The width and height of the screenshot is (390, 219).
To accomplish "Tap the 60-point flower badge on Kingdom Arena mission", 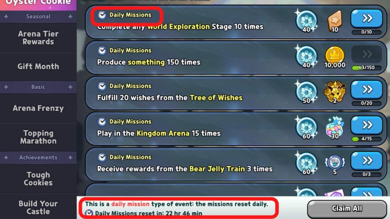I will coord(307,128).
